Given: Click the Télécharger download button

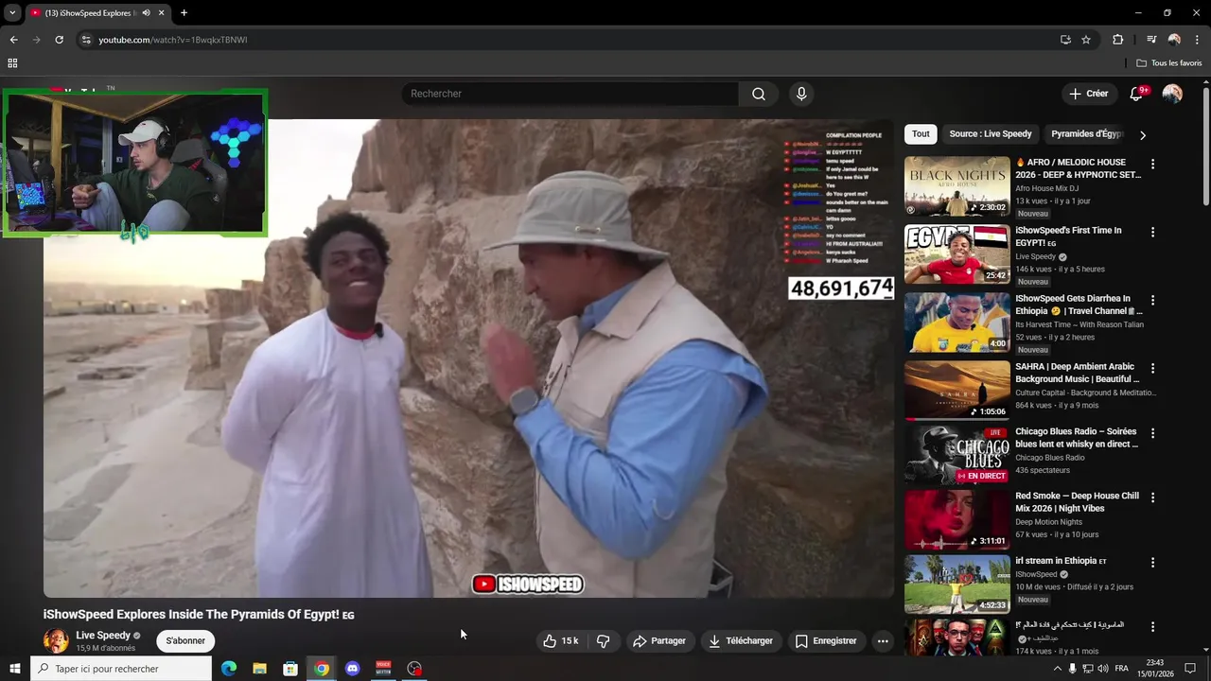Looking at the screenshot, I should pos(741,640).
